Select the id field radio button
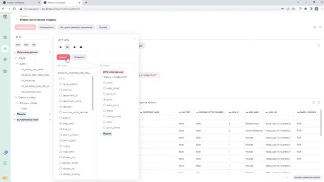 [x=61, y=79]
